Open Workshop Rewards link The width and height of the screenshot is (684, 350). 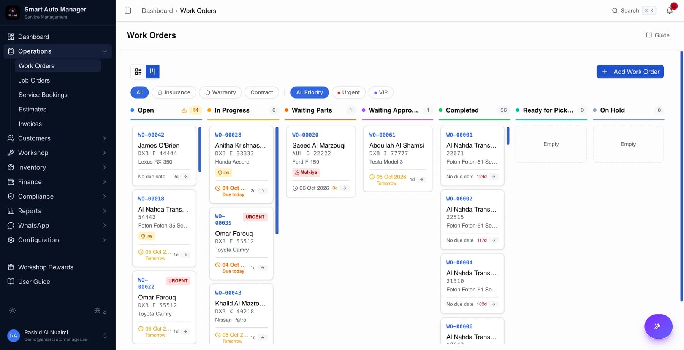(x=58, y=267)
